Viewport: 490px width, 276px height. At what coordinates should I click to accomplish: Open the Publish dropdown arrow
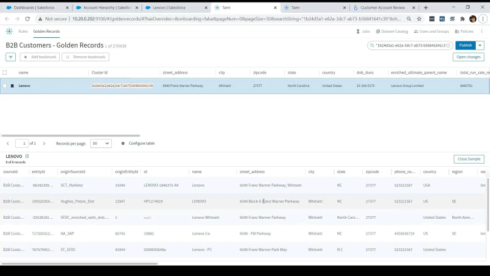click(x=480, y=45)
